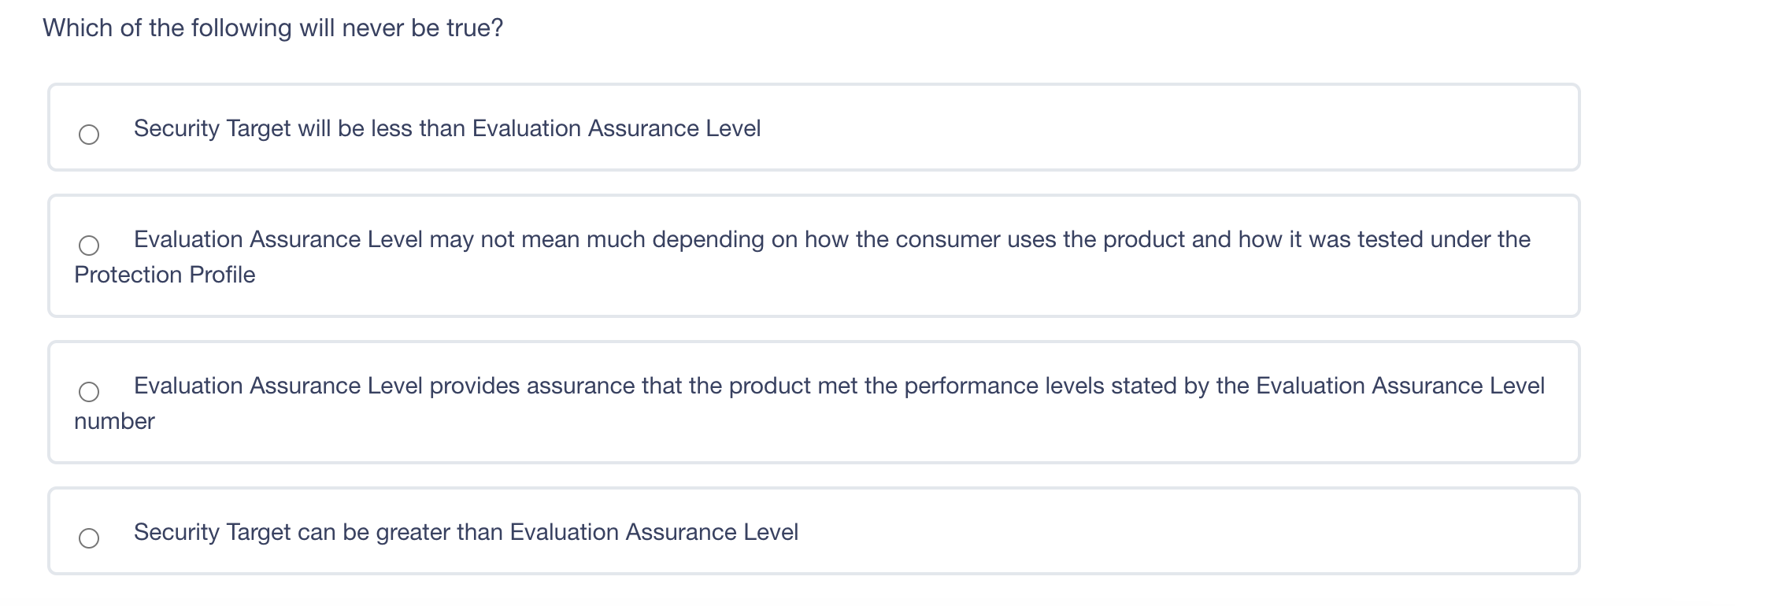1781x606 pixels.
Task: Choose radio button for 'may not mean much' option
Action: pos(89,246)
